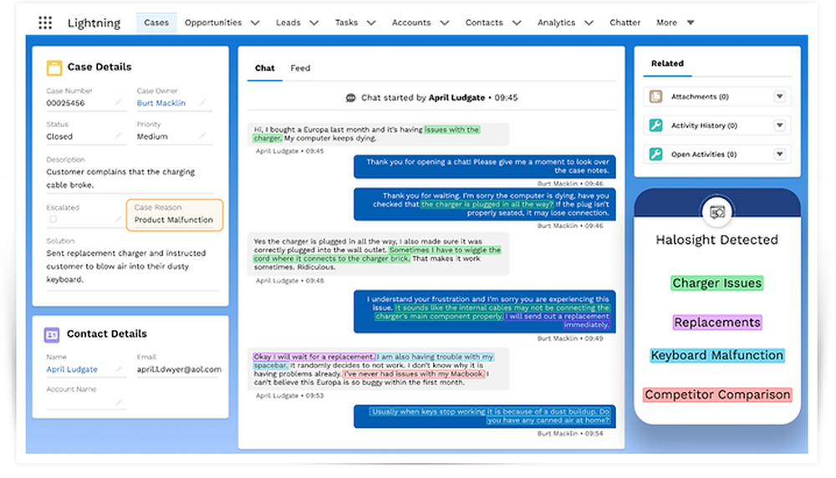Edit Account Name pencil icon

119,402
